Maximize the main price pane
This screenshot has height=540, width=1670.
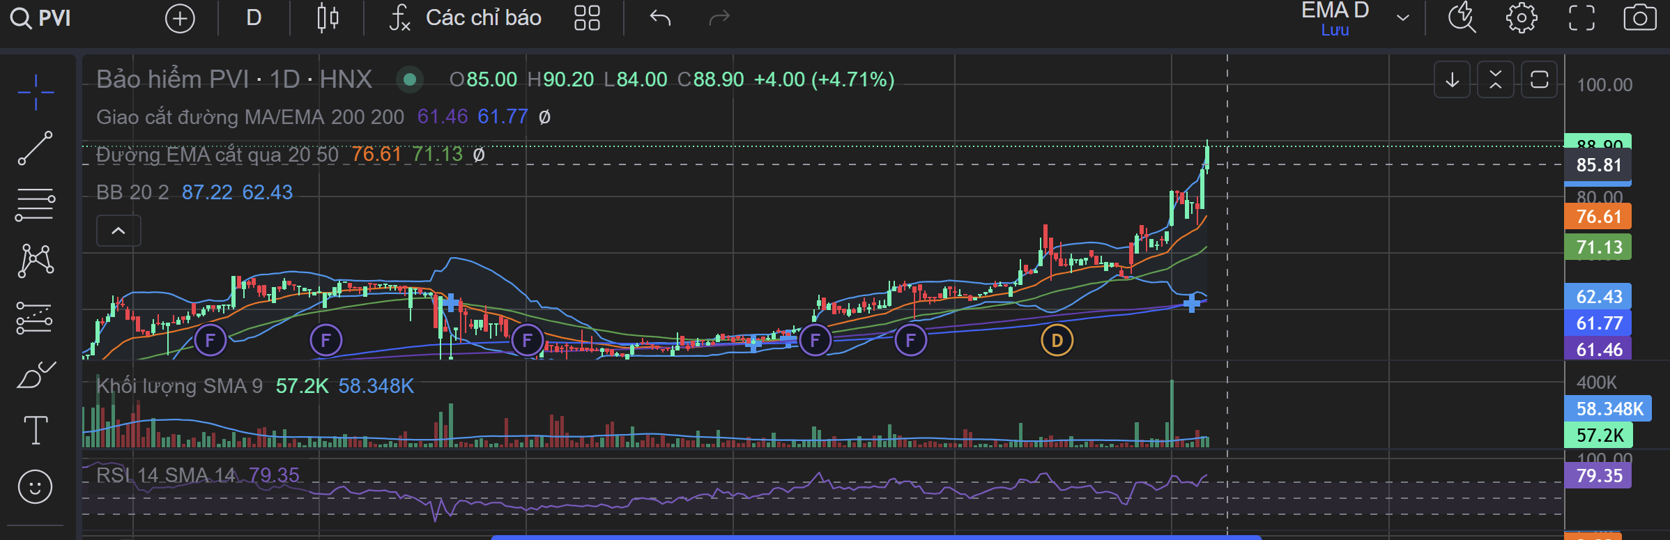pyautogui.click(x=1539, y=79)
